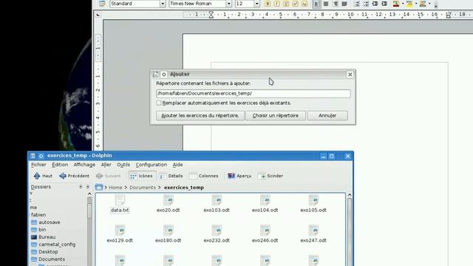Go to Documents in breadcrumb
473x266 pixels.
(143, 187)
